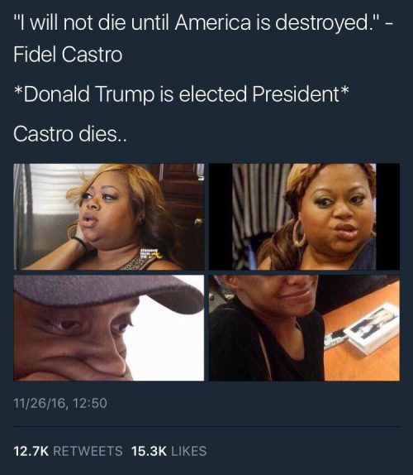Click the LIKES label
This screenshot has height=475, width=413.
click(189, 451)
